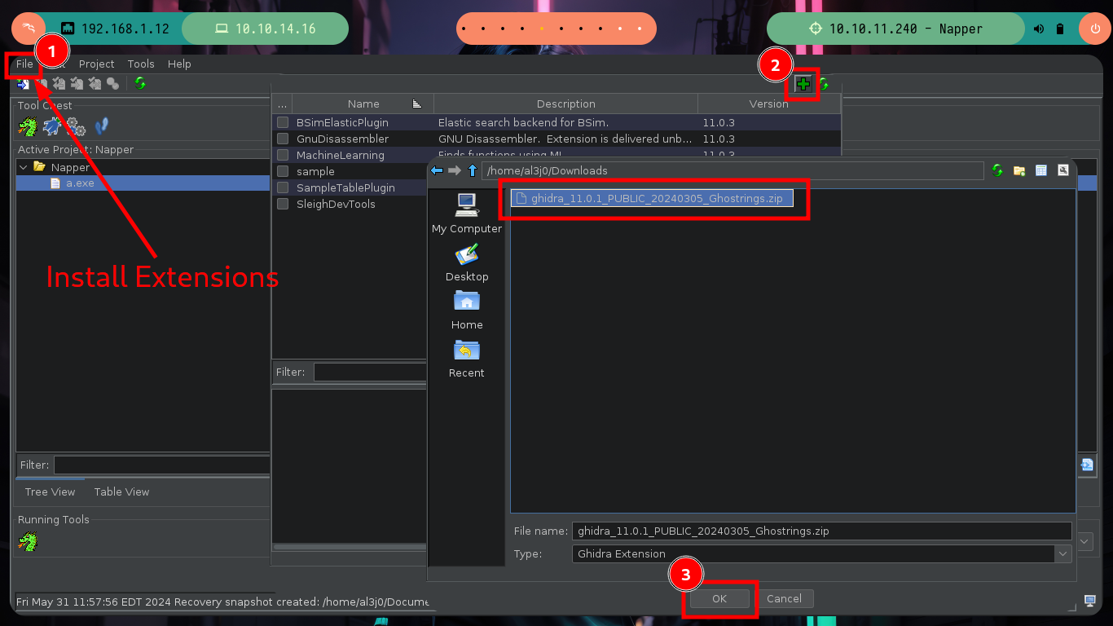The height and width of the screenshot is (626, 1113).
Task: Click the /home/al3j0/Downloads path field
Action: [x=733, y=170]
